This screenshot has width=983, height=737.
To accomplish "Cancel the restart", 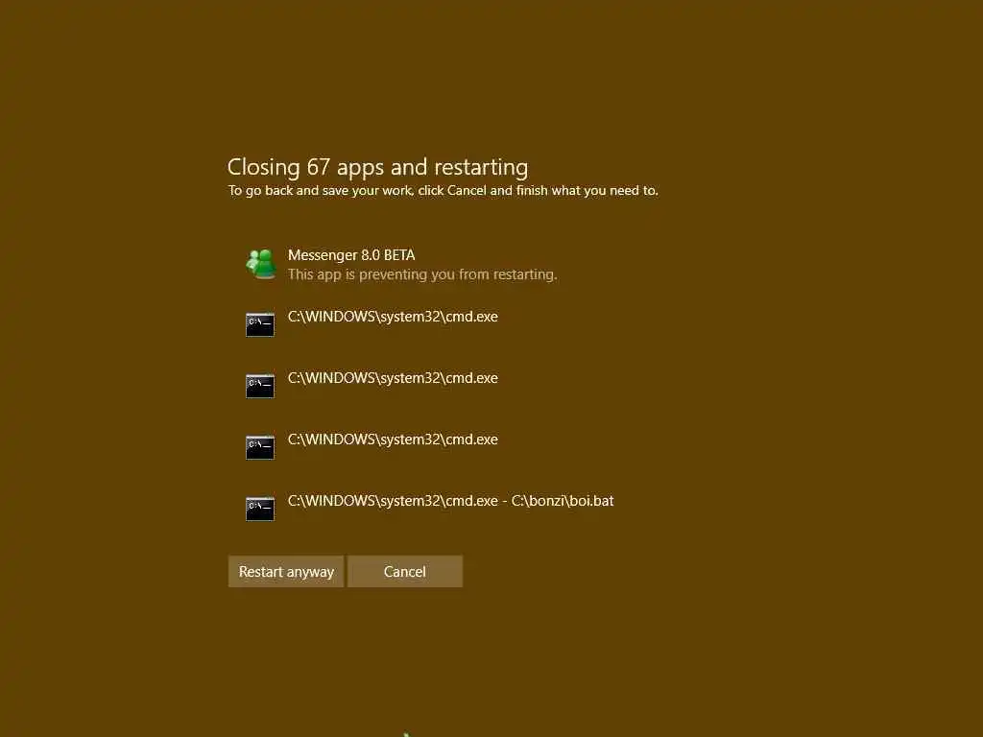I will pos(405,572).
